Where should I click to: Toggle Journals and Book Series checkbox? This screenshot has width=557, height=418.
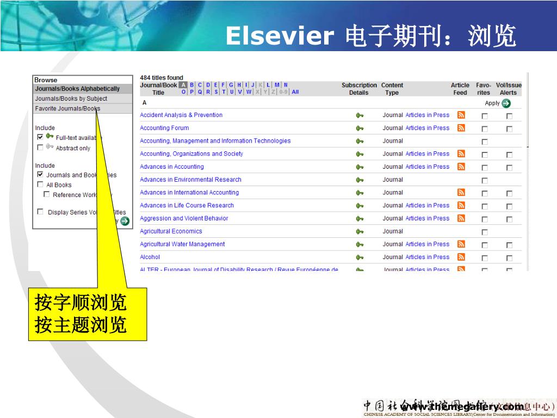[x=40, y=174]
